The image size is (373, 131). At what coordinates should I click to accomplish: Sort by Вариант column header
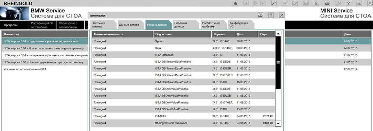point(223,34)
